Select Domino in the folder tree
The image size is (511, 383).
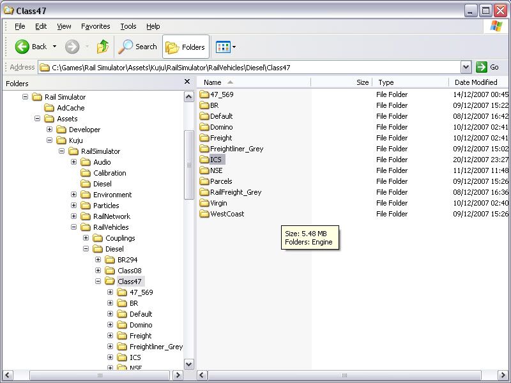[x=141, y=325]
